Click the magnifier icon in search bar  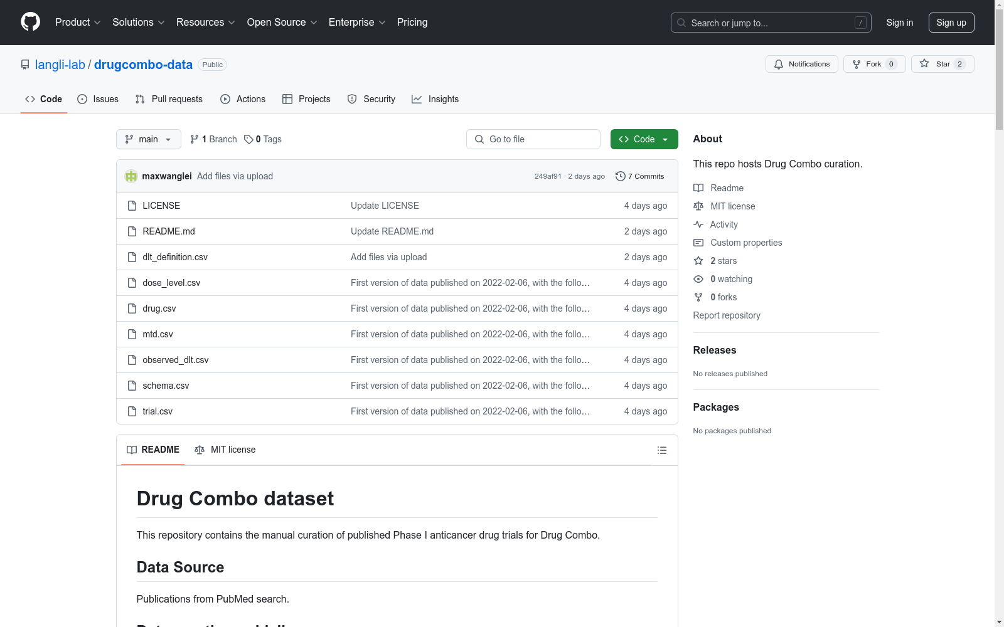tap(681, 23)
